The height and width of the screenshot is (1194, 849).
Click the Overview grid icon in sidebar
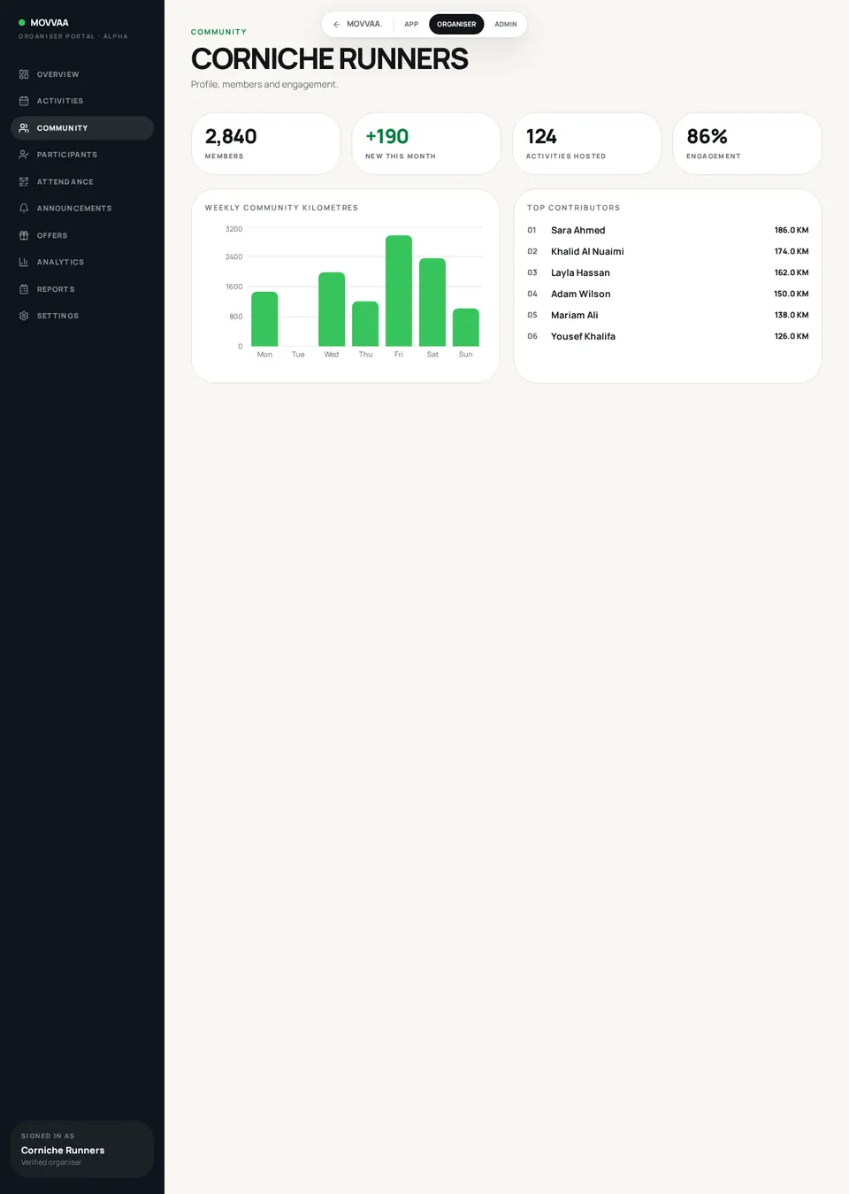point(24,74)
